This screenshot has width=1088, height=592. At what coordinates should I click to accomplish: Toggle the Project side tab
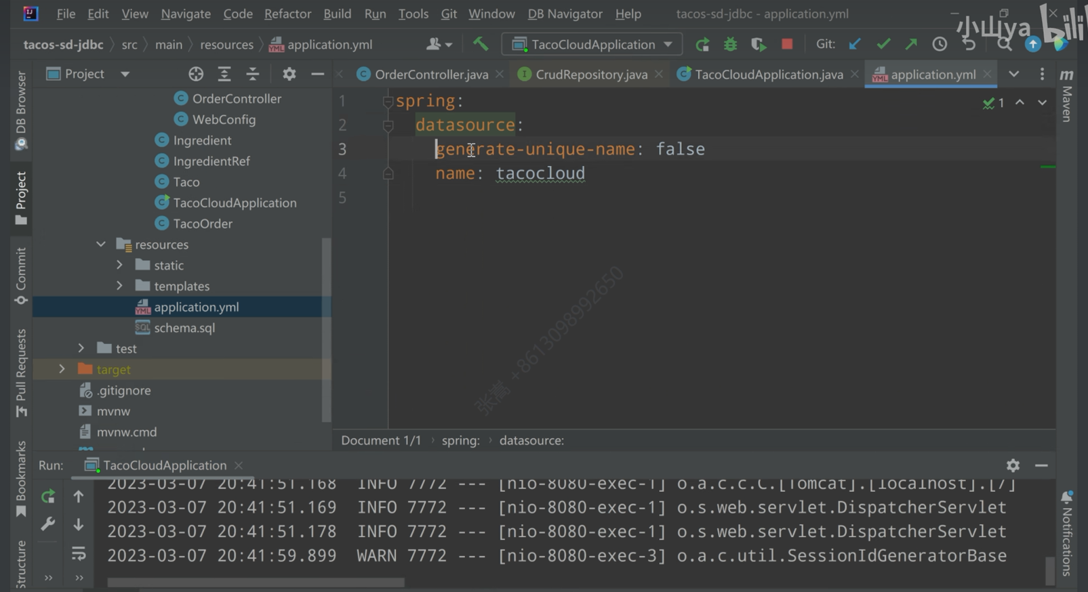pos(21,198)
